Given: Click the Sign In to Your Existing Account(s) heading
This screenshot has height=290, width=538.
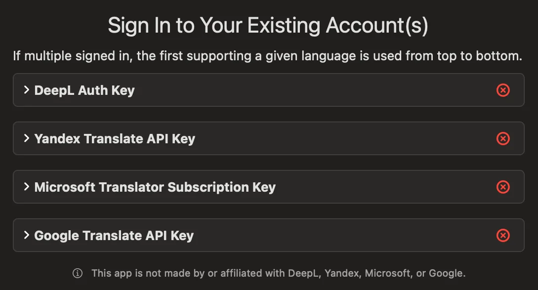Looking at the screenshot, I should tap(269, 25).
